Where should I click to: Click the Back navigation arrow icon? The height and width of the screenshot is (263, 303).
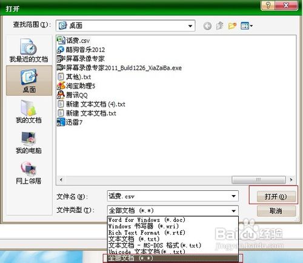[x=207, y=26]
